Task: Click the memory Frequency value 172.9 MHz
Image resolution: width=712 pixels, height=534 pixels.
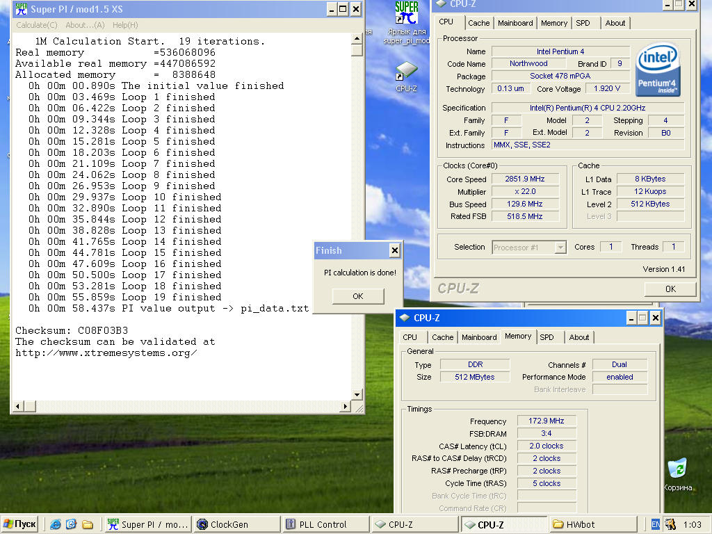Action: pos(547,421)
